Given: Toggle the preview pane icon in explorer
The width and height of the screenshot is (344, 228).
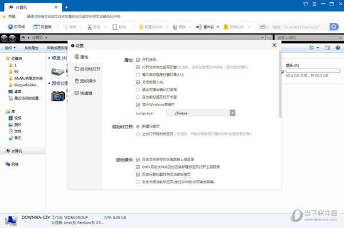Looking at the screenshot, I should (327, 47).
